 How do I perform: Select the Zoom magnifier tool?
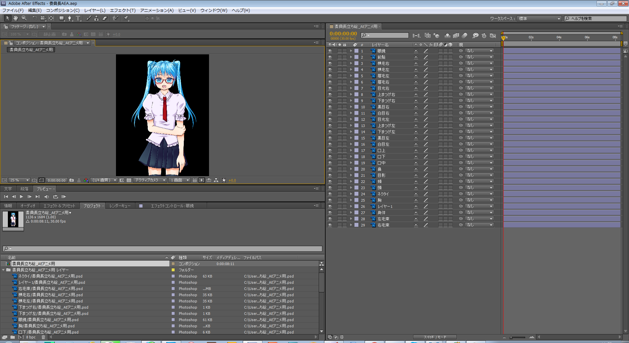pyautogui.click(x=24, y=18)
